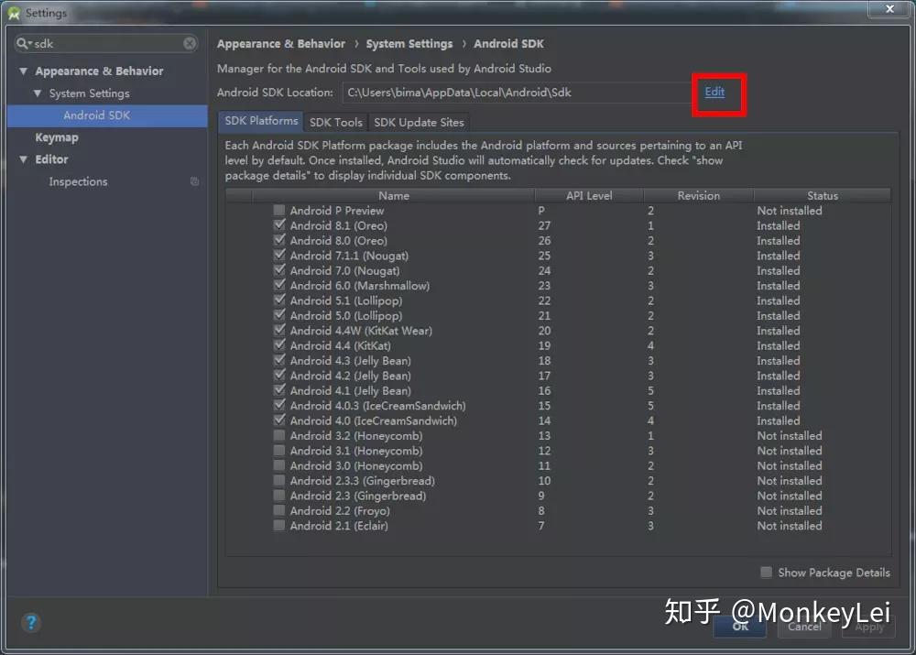Click the Cancel button
The image size is (916, 655).
click(x=804, y=627)
